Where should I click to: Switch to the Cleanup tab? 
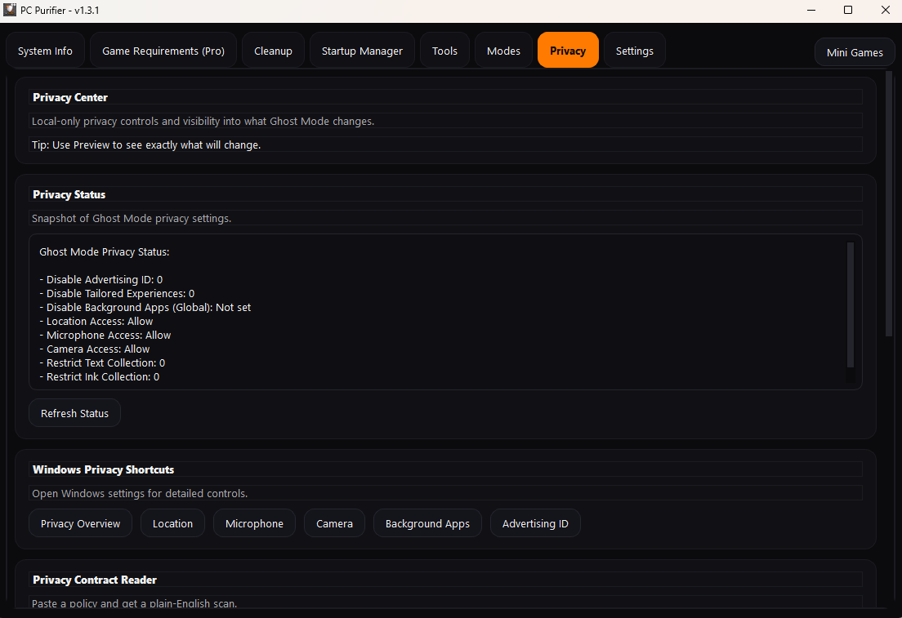pos(273,50)
